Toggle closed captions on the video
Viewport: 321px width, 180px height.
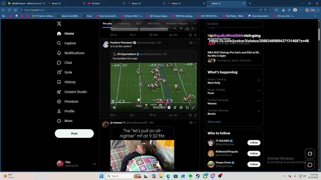click(x=169, y=107)
